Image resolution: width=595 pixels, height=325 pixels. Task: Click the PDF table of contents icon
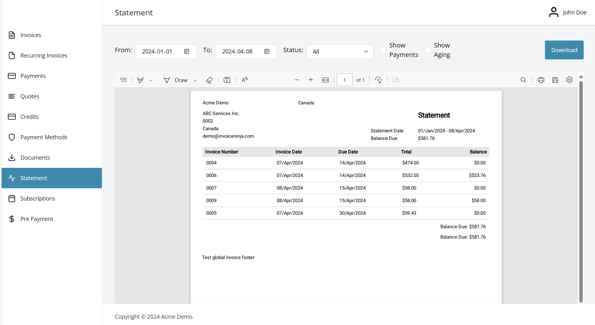tap(124, 80)
